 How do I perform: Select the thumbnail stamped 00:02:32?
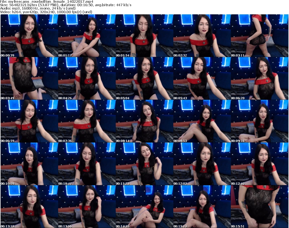point(202,36)
